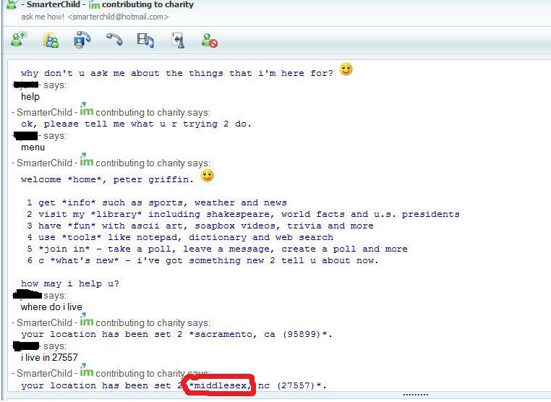Click the line 'ok, please tell me what u r trying 2 do.'
This screenshot has height=402, width=551.
click(136, 124)
